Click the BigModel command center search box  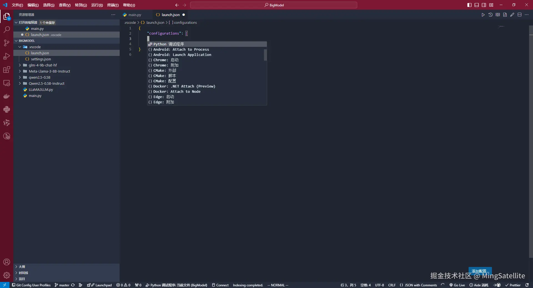coord(274,5)
